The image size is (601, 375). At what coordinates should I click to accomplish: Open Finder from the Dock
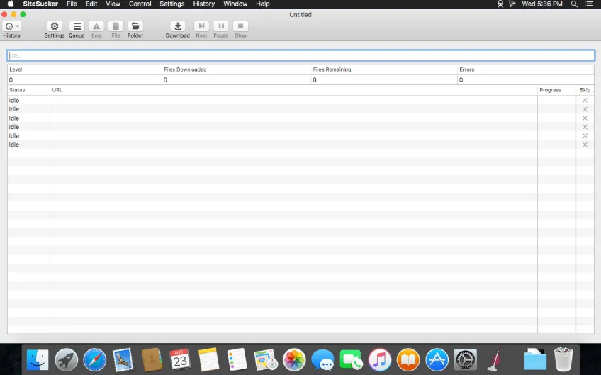tap(38, 360)
